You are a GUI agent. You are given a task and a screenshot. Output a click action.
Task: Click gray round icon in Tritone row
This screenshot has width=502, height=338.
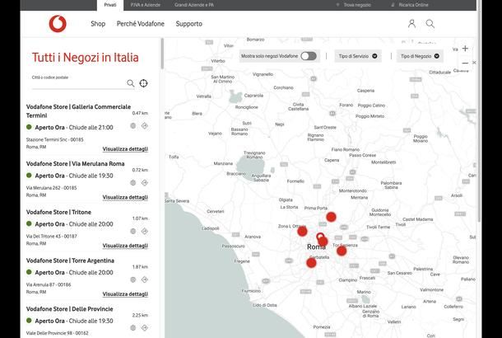[133, 231]
